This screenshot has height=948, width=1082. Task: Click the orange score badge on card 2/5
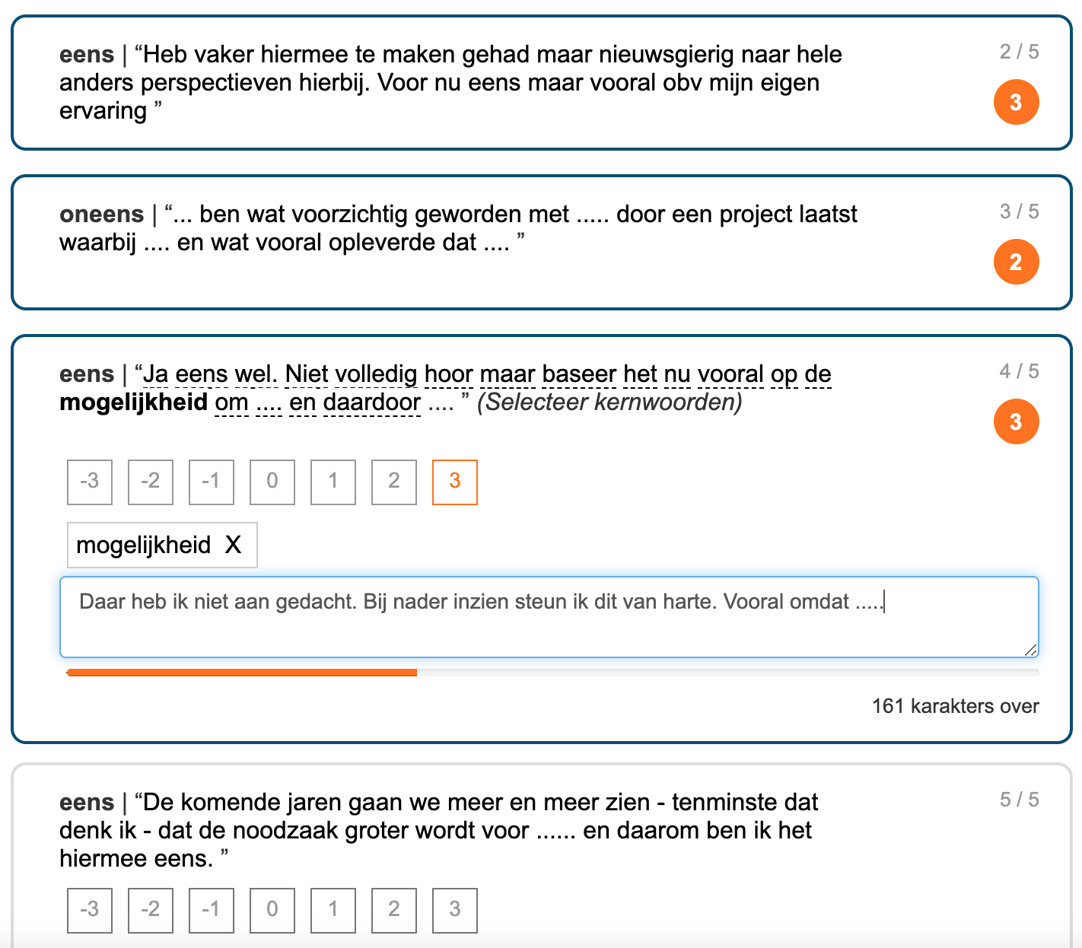click(1016, 102)
